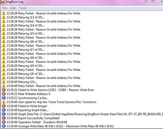Select 'Export Successfully Completed!' log line
This screenshot has width=163, height=129.
coord(33,118)
